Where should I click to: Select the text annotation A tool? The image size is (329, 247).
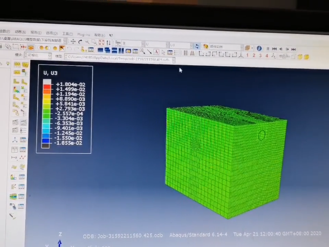pyautogui.click(x=156, y=52)
